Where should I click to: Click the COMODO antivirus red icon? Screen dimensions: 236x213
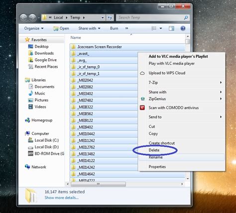[x=142, y=107]
